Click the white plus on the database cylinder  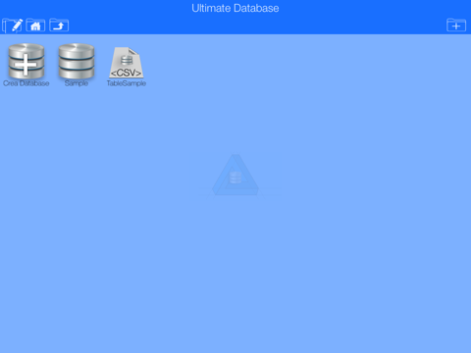26,64
